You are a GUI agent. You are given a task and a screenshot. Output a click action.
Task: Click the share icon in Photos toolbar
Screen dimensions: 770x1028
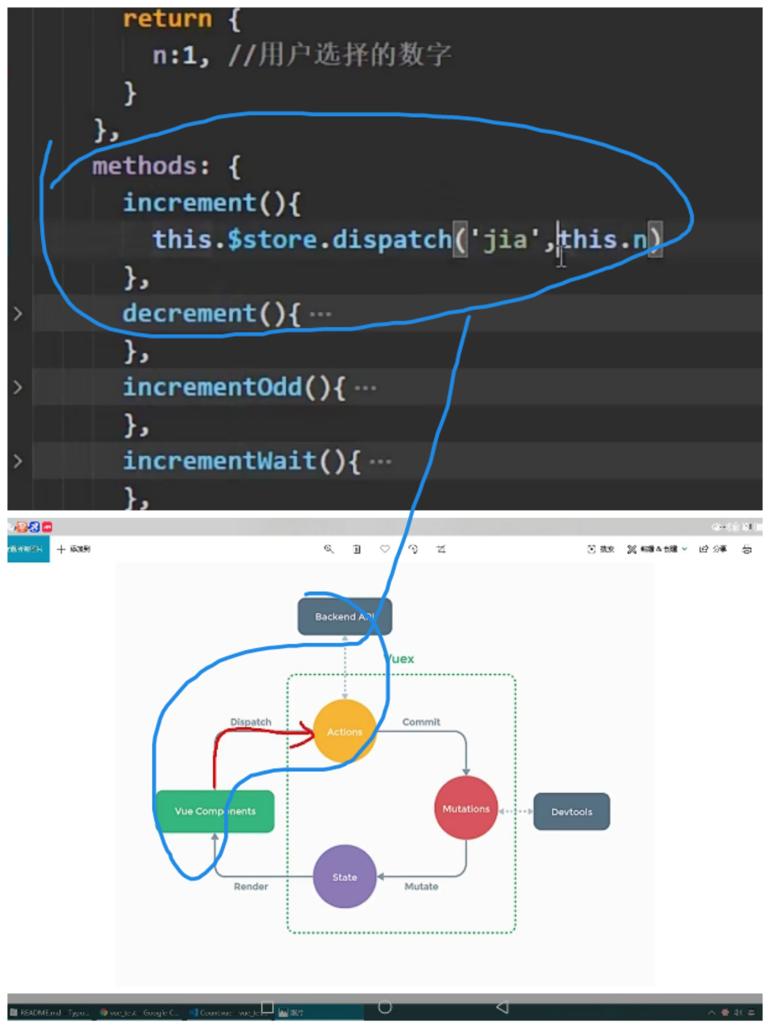[712, 549]
